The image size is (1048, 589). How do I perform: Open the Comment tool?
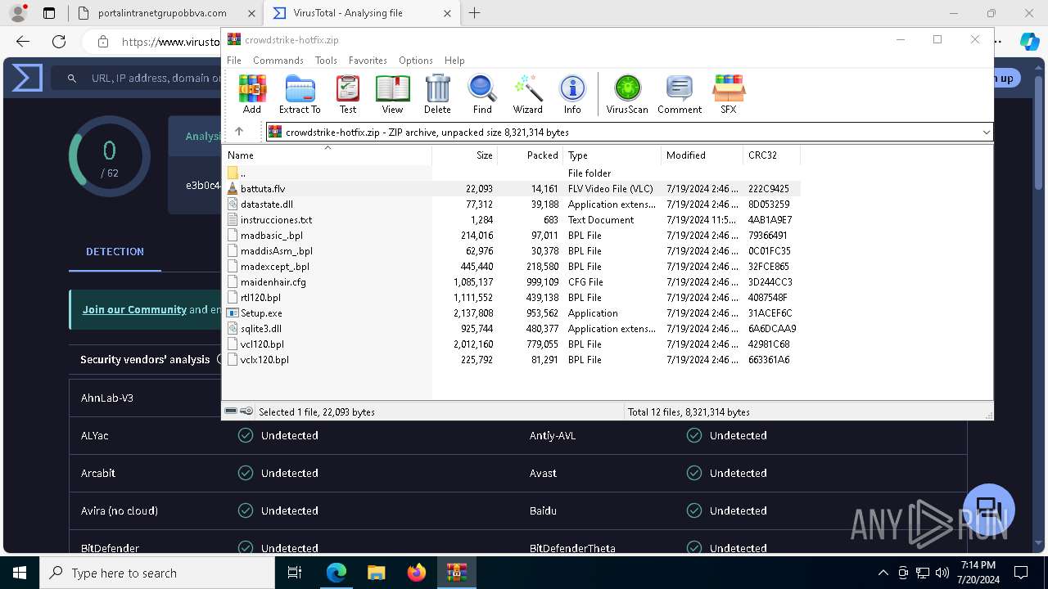click(x=680, y=94)
